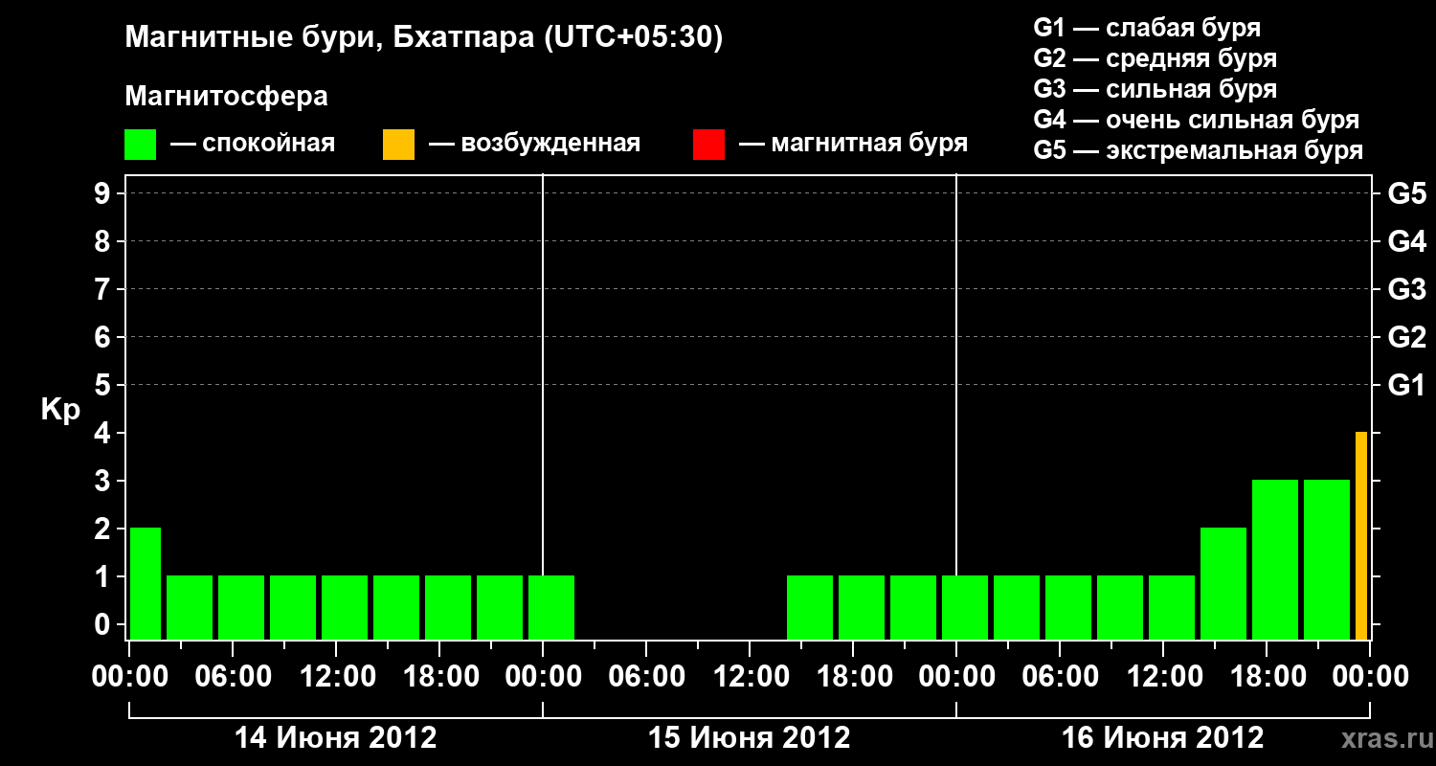Click the date label '15 Июня 2012'
This screenshot has width=1436, height=766.
click(750, 738)
